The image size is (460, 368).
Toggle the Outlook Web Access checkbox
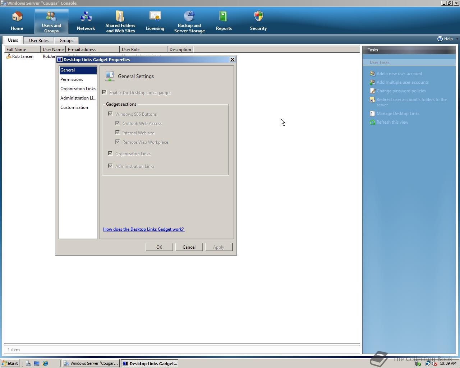(x=118, y=123)
